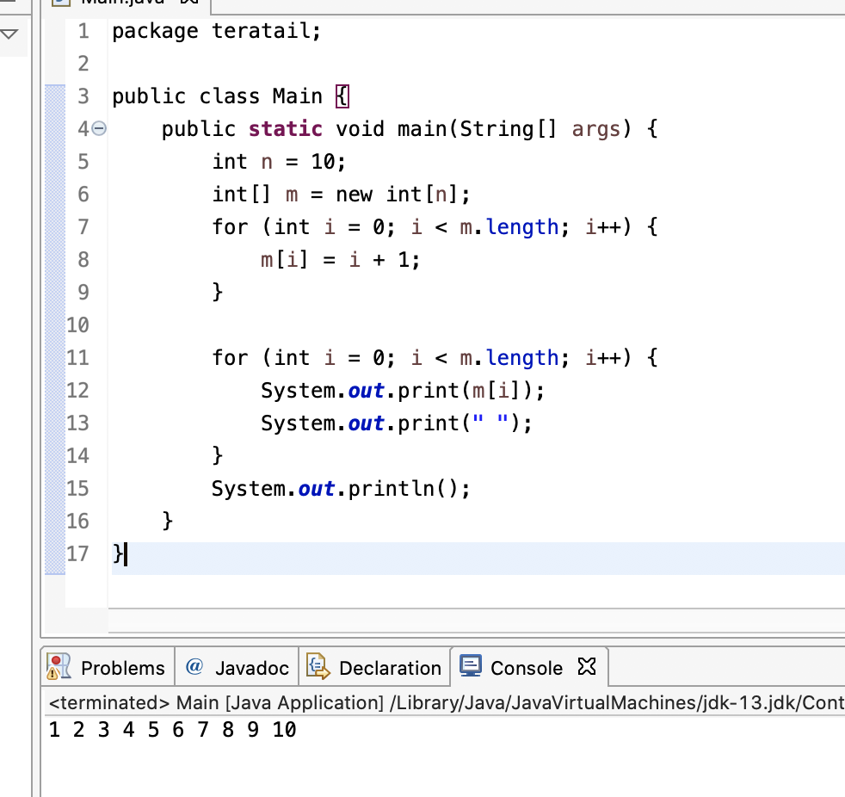This screenshot has width=845, height=797.
Task: Click the closing brace on line 16
Action: (168, 521)
